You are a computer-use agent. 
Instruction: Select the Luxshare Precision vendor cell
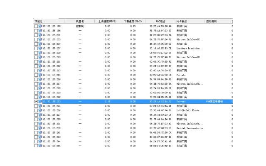[x=190, y=48]
